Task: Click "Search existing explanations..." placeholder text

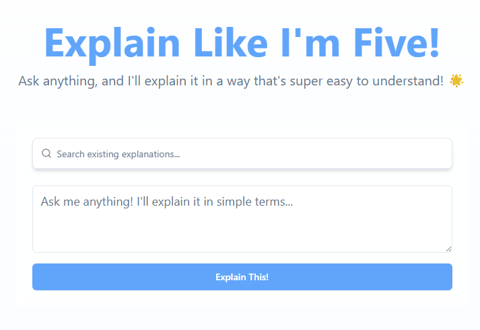Action: click(118, 154)
